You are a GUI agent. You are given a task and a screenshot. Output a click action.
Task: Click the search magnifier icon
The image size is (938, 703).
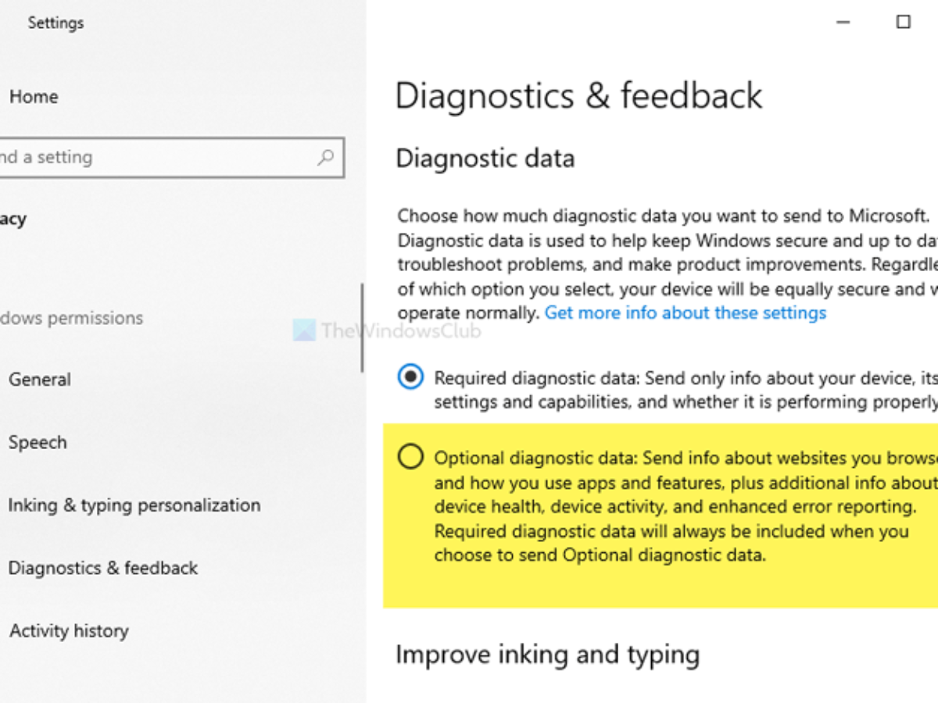(325, 157)
